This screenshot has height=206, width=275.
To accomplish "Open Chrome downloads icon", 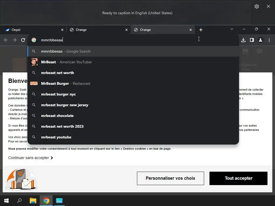I will (x=243, y=40).
